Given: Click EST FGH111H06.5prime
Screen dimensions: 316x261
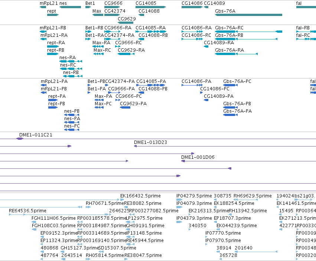Looking at the screenshot, I should (x=53, y=218).
